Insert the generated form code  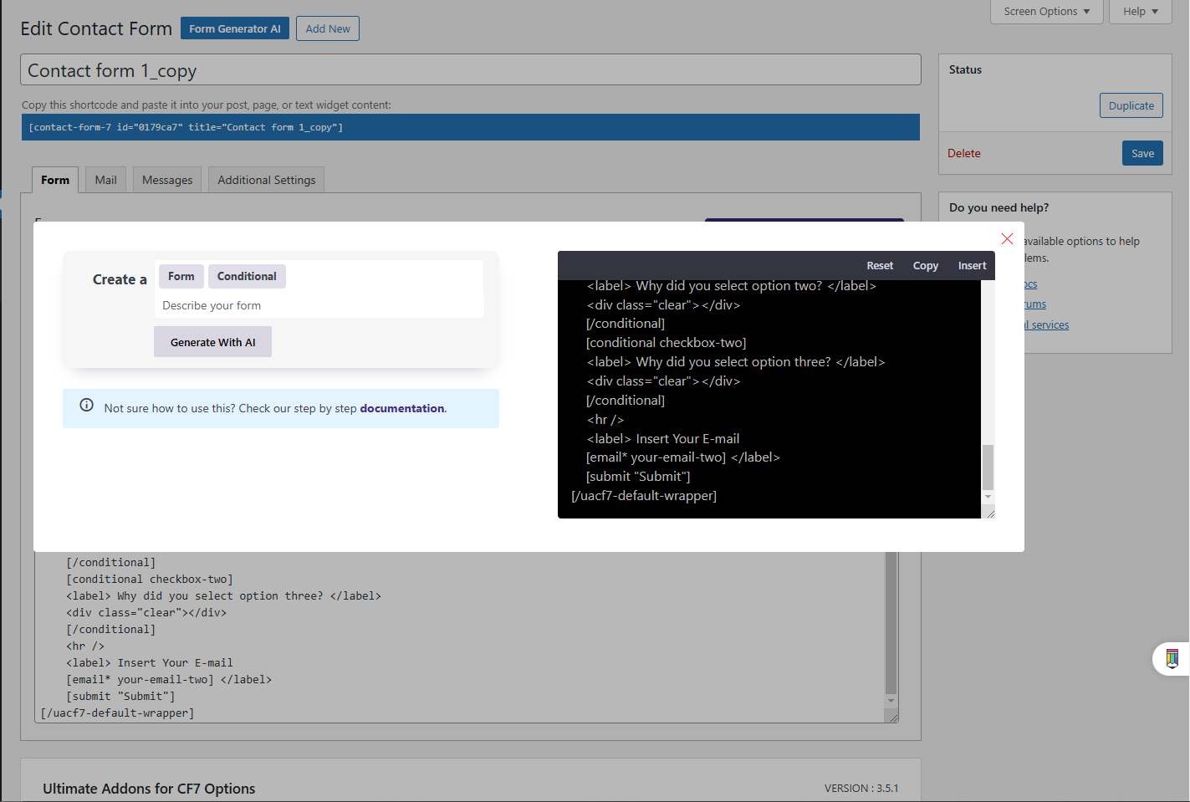click(x=972, y=265)
